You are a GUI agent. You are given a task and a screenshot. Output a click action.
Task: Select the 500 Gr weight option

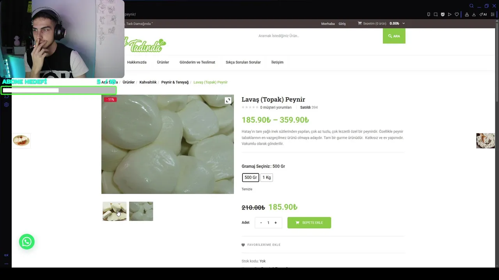tap(251, 177)
